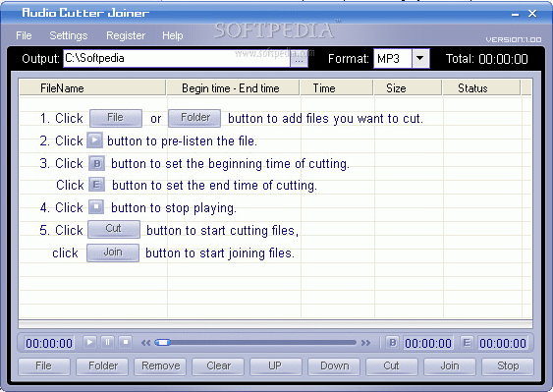
Task: Click the B icon in instruction step 3
Action: 96,164
